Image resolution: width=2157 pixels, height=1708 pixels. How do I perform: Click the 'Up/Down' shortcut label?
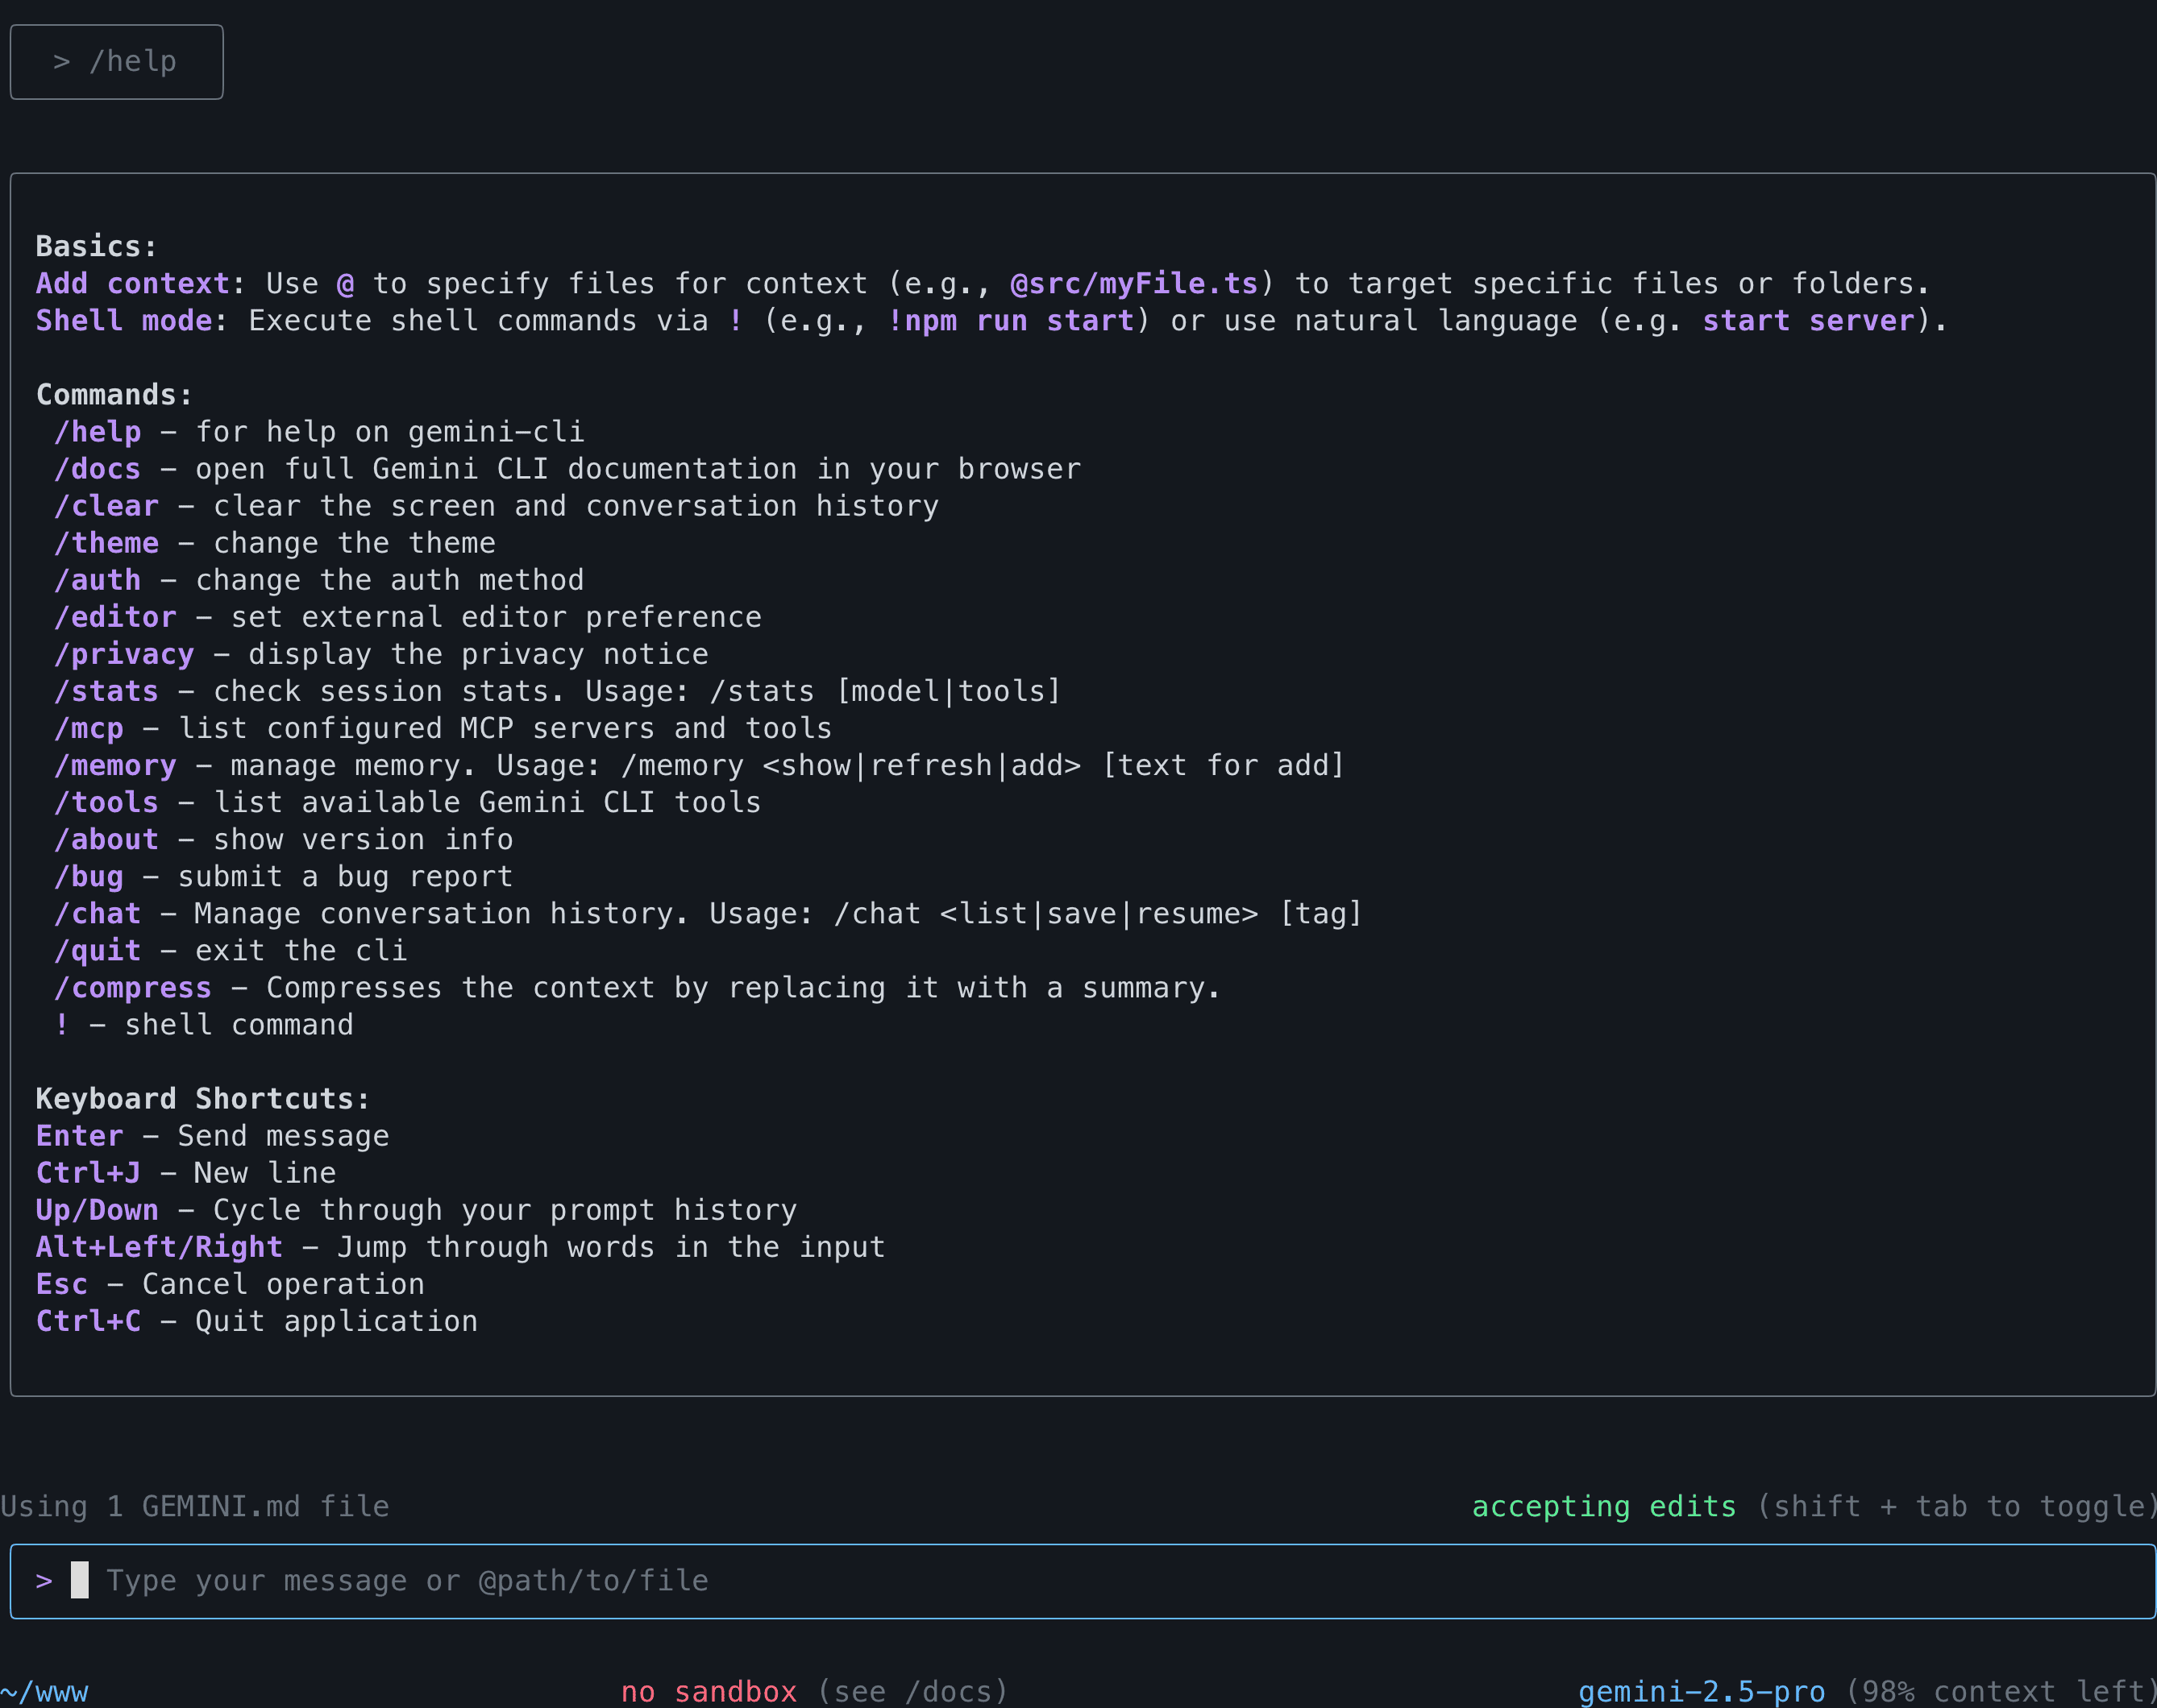tap(97, 1209)
